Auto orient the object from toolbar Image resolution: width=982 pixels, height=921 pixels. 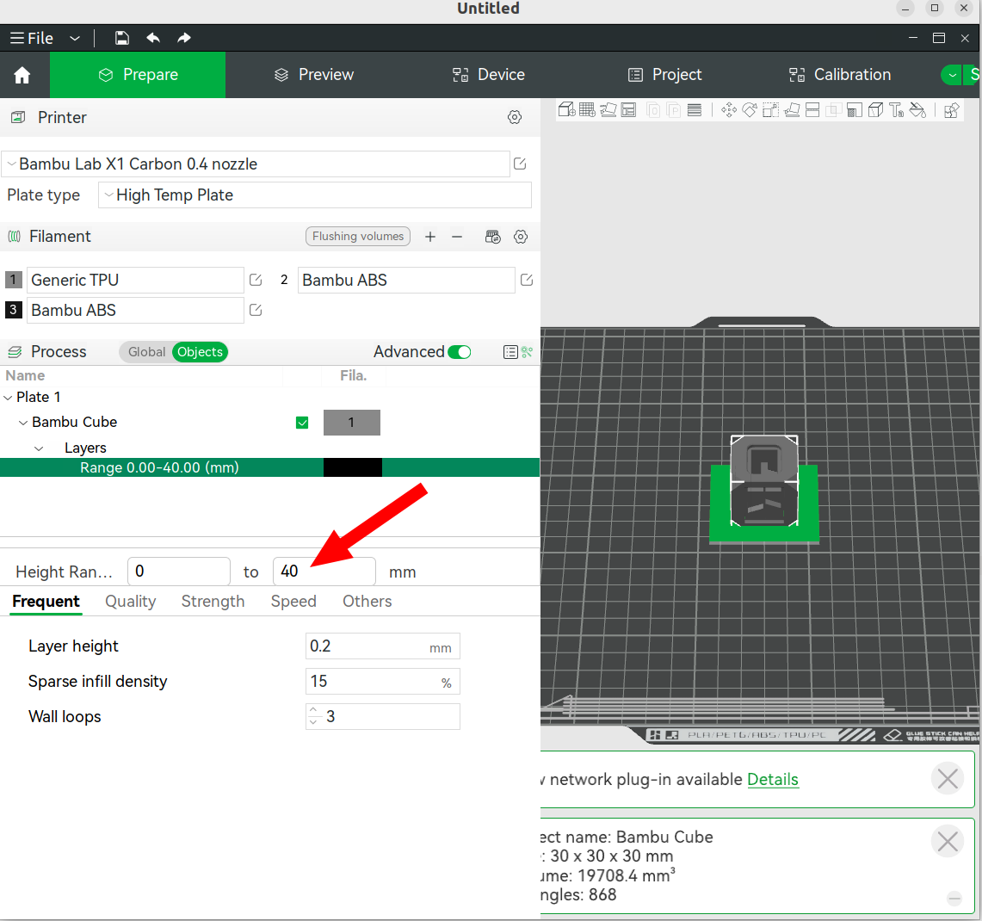[x=608, y=110]
